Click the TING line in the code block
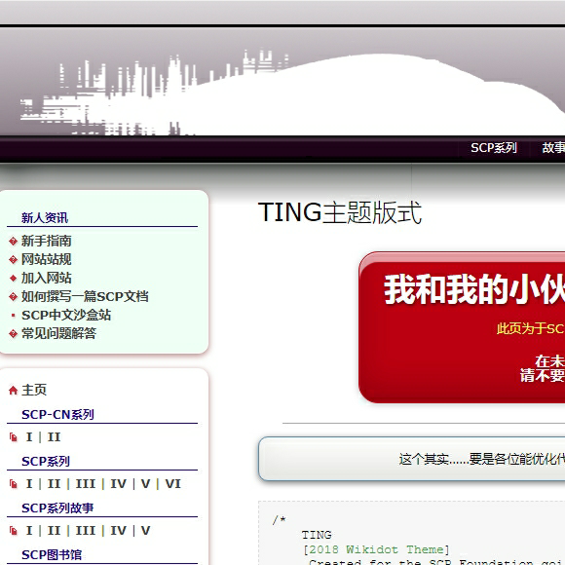 tap(317, 535)
